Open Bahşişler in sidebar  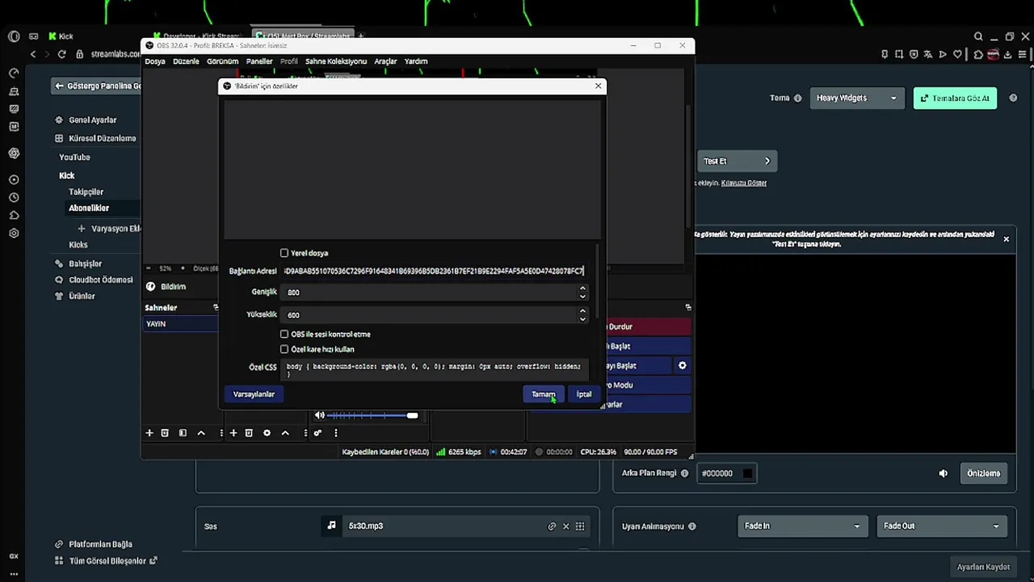(x=85, y=264)
